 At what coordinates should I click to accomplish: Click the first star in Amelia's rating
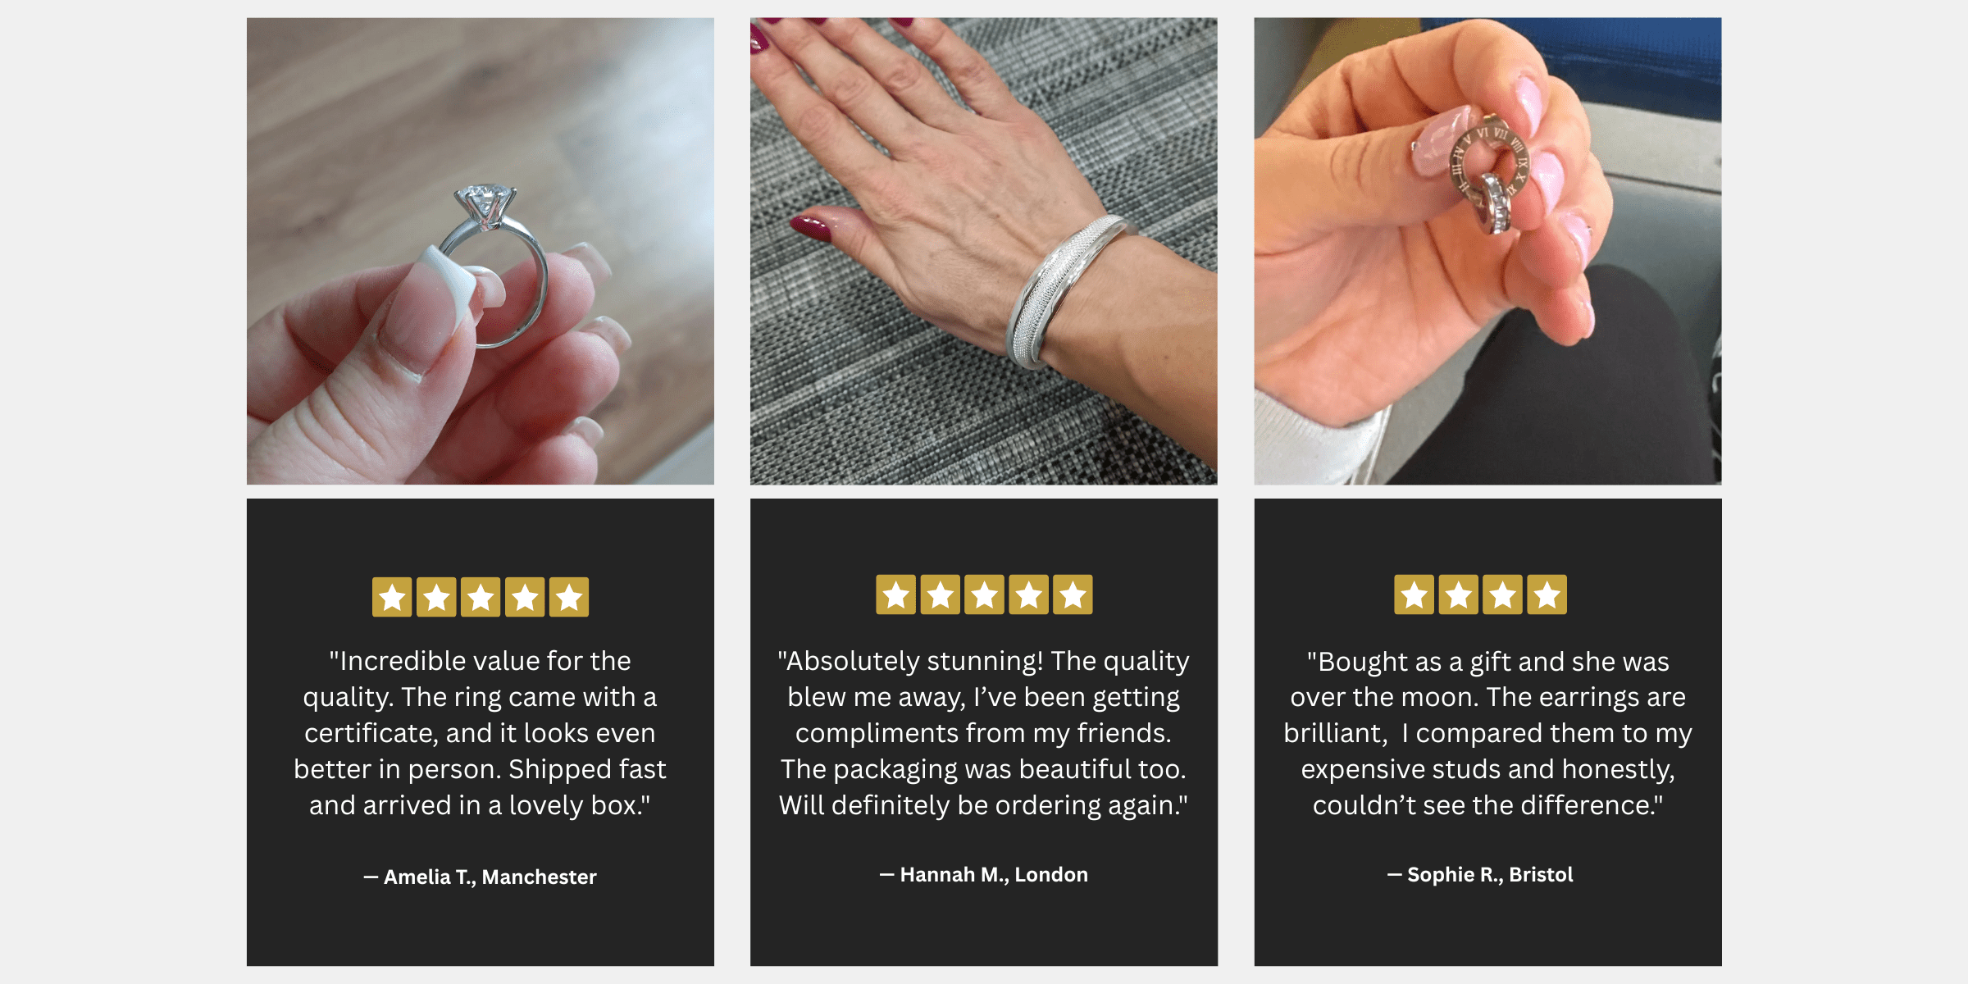(x=392, y=597)
